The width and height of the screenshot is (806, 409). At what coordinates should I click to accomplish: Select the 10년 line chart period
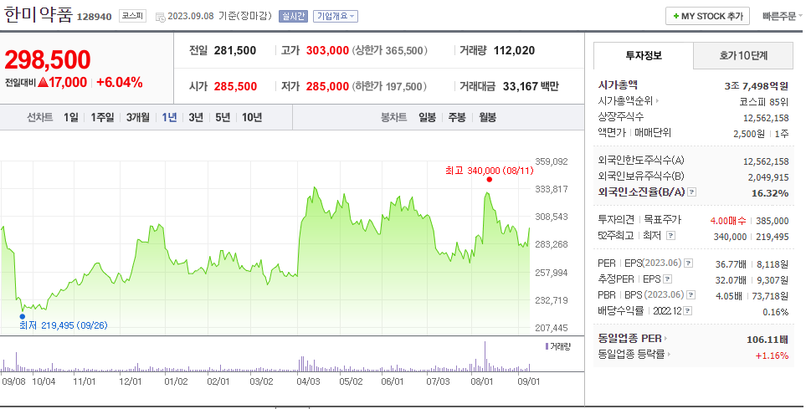coord(252,118)
